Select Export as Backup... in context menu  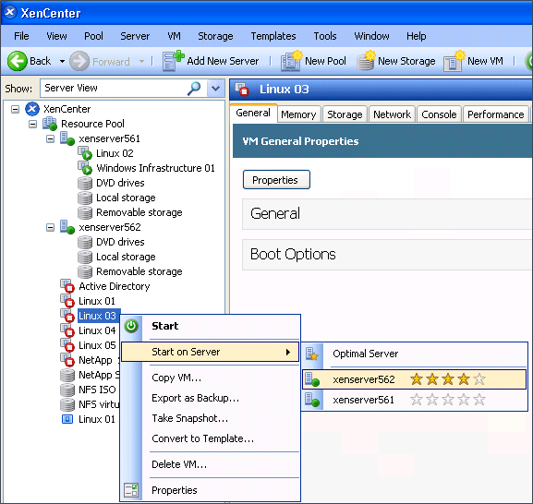(210, 398)
